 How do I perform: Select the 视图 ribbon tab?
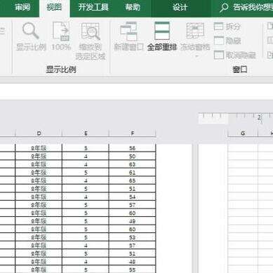pos(54,7)
